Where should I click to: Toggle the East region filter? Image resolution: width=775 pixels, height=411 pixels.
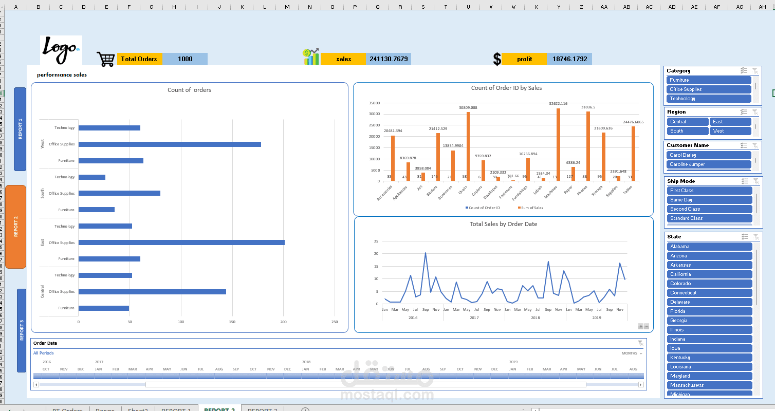coord(730,122)
